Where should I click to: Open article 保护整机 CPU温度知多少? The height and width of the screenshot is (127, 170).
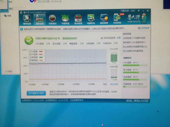pyautogui.click(x=134, y=42)
